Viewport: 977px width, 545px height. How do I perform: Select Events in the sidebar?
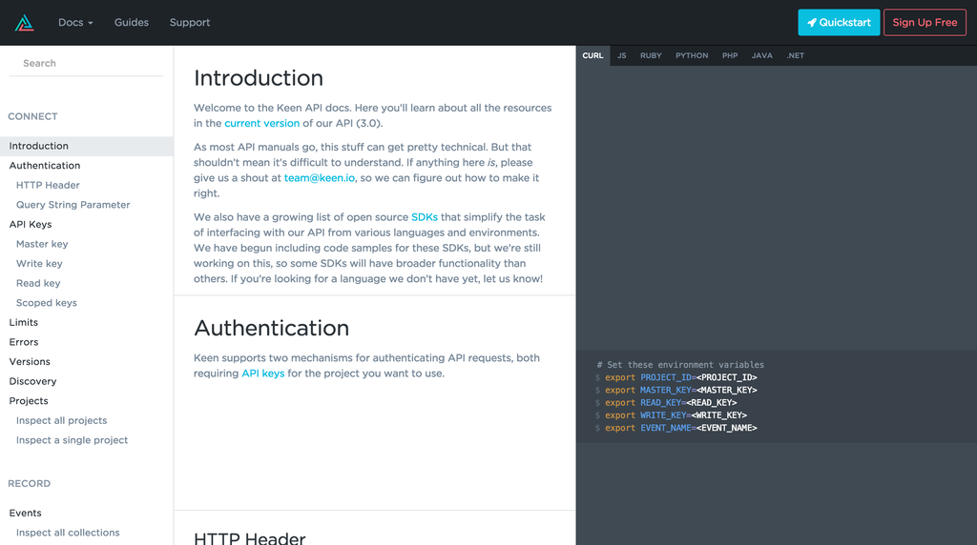[25, 514]
